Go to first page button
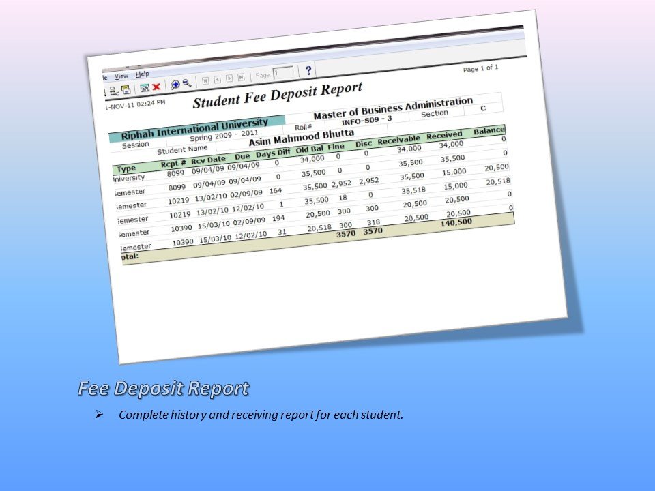This screenshot has height=491, width=655. click(205, 80)
